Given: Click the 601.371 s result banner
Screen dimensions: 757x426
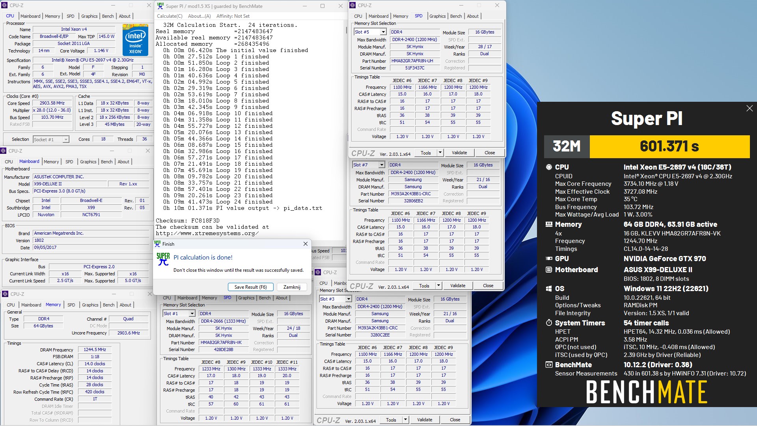Looking at the screenshot, I should coord(669,146).
